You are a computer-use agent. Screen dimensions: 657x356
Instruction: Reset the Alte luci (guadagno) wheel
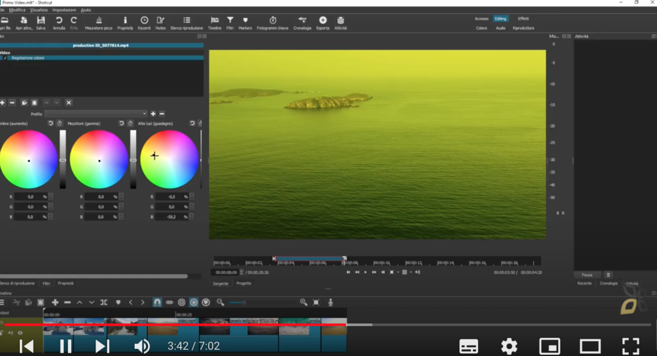(x=192, y=123)
